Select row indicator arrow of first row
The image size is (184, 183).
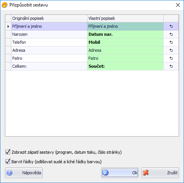[8, 26]
